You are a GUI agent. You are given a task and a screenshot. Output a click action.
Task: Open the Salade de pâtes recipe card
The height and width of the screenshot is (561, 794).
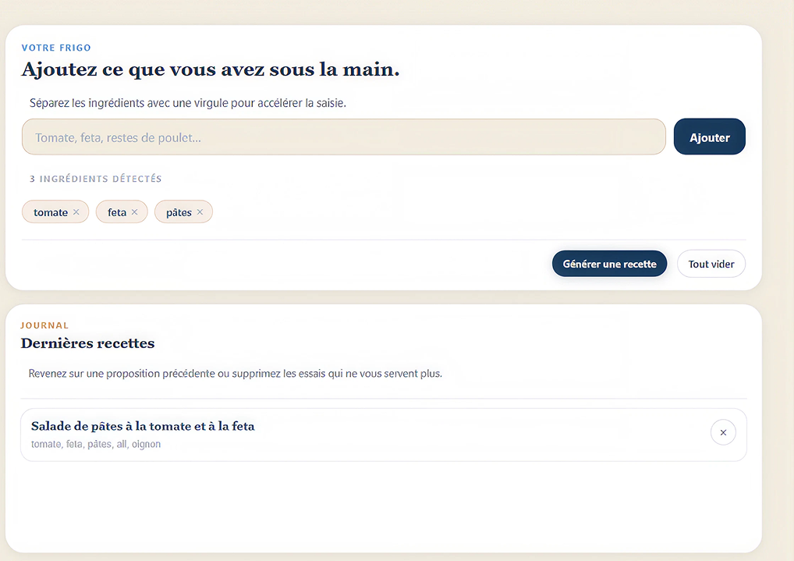(x=383, y=435)
